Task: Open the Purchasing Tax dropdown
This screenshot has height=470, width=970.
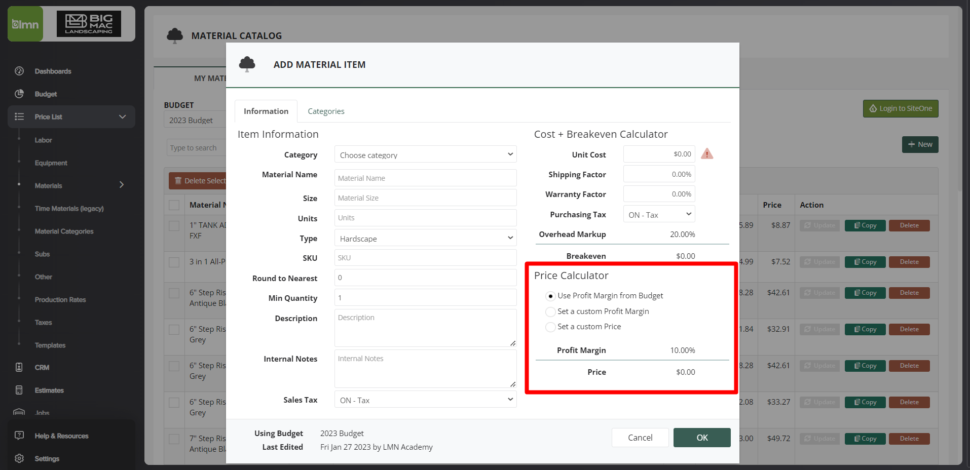Action: [x=659, y=214]
